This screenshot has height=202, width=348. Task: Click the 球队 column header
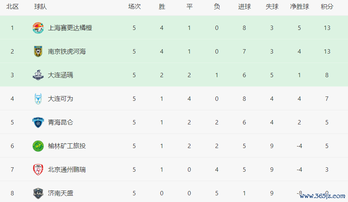pyautogui.click(x=41, y=7)
